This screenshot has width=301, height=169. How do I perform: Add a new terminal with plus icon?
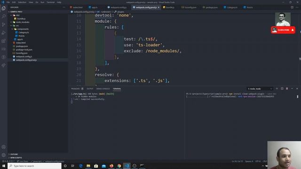click(x=277, y=89)
